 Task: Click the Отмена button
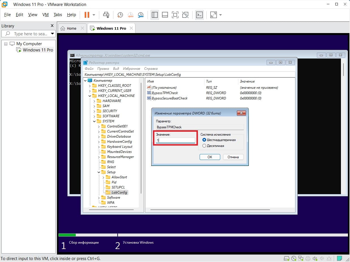pos(233,157)
